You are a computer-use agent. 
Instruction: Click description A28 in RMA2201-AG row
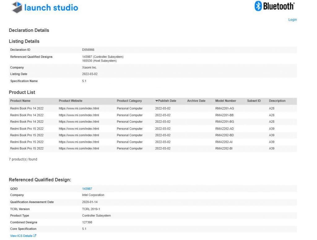(x=271, y=109)
